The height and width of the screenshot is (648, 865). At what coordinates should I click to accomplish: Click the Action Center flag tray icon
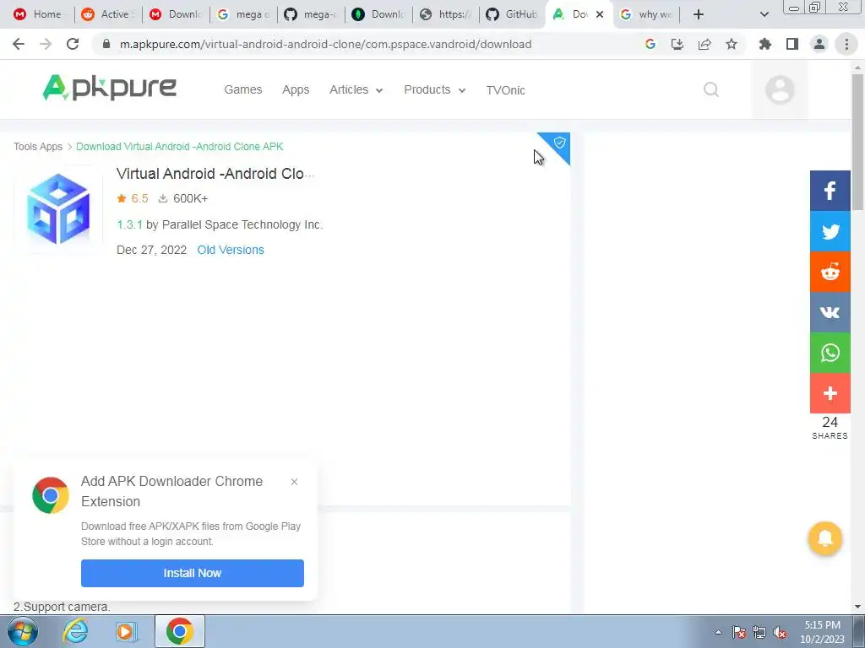[x=738, y=633]
